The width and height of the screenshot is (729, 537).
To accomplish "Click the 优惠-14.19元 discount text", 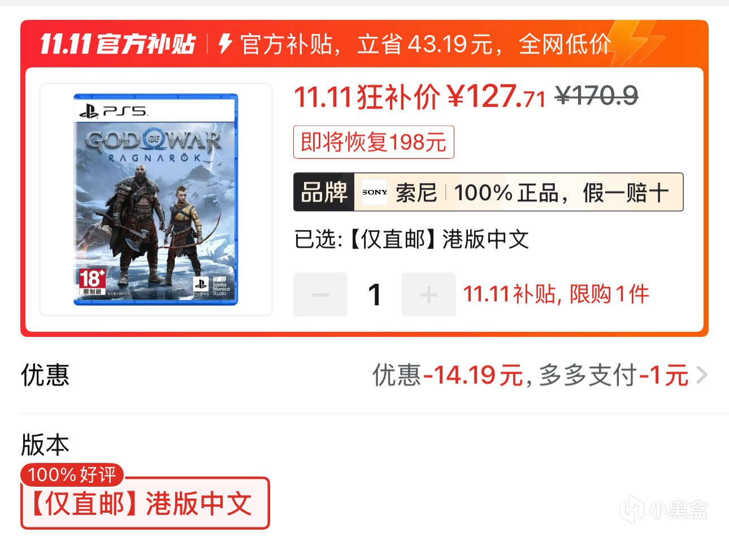I will [x=448, y=375].
